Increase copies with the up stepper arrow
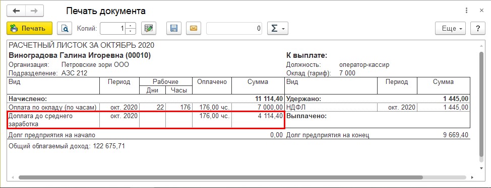Viewport: 491px width, 188px height. tap(131, 26)
